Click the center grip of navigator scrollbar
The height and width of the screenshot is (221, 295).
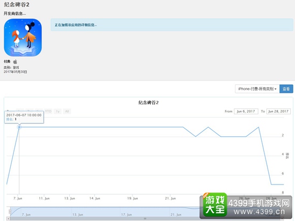[145, 219]
